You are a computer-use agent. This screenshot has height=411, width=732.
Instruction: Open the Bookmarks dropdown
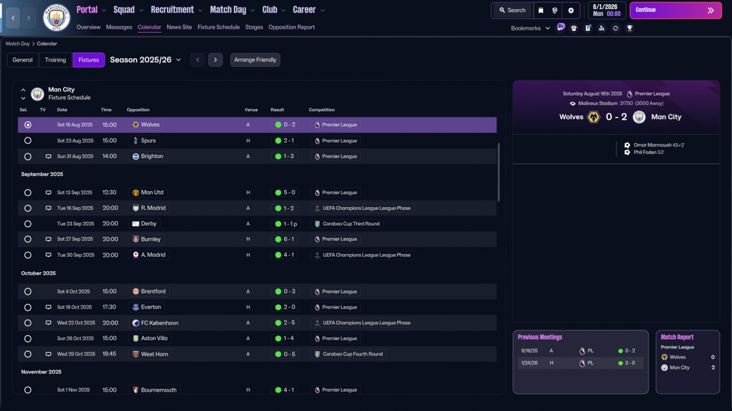point(530,28)
